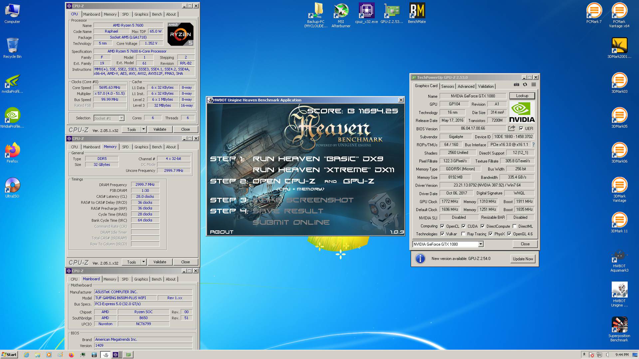Open the BenchMate desktop shortcut
Image resolution: width=639 pixels, height=359 pixels.
click(417, 14)
